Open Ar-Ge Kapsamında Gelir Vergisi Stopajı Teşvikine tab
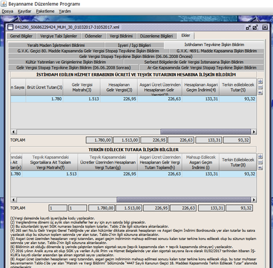This screenshot has width=273, height=268. point(202,67)
